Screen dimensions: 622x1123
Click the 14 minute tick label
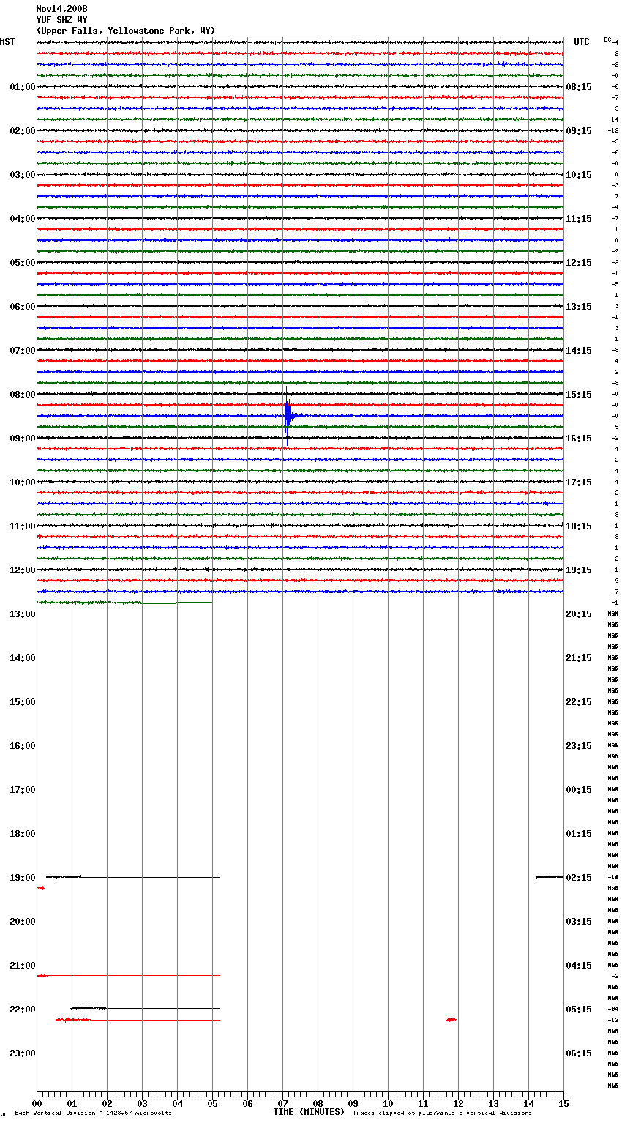coord(528,1103)
